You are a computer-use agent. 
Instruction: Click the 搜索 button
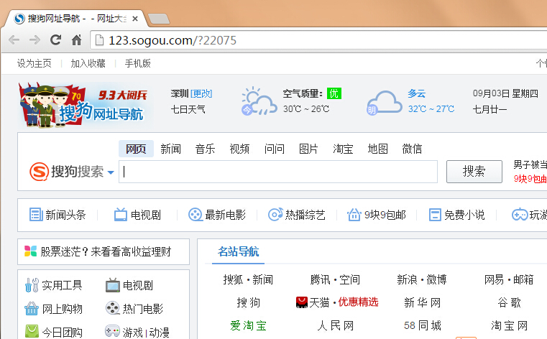[x=474, y=172]
